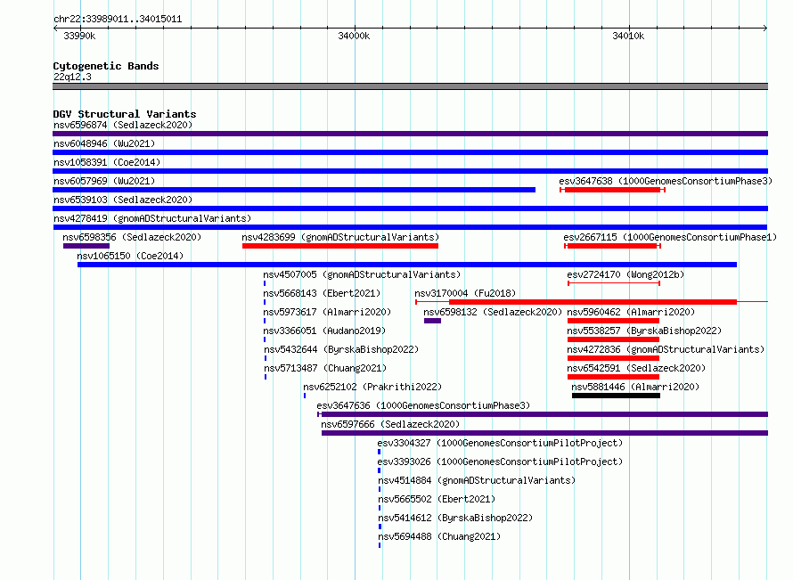Click nsv4278419 gnomADStructuralVariants label
The width and height of the screenshot is (793, 580).
click(x=152, y=218)
